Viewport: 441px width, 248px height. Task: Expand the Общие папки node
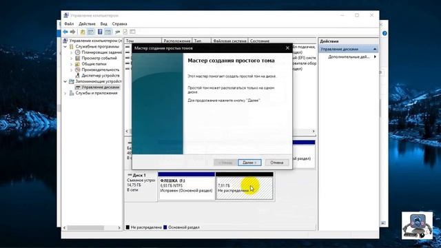(x=71, y=64)
